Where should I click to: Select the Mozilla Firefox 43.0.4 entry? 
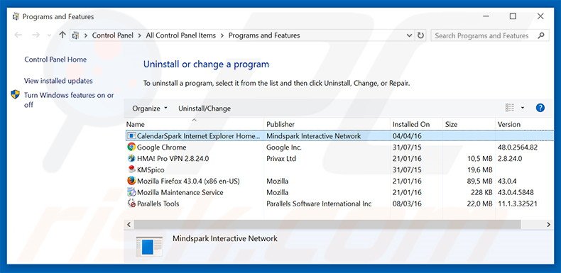[x=339, y=181]
